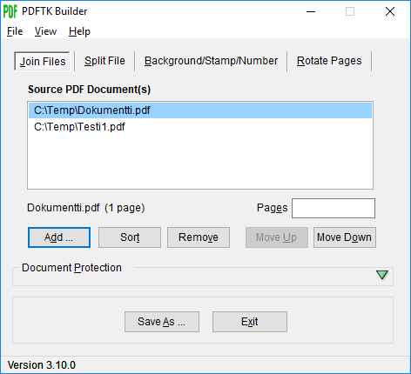Open the Help menu
The width and height of the screenshot is (411, 374).
[79, 31]
